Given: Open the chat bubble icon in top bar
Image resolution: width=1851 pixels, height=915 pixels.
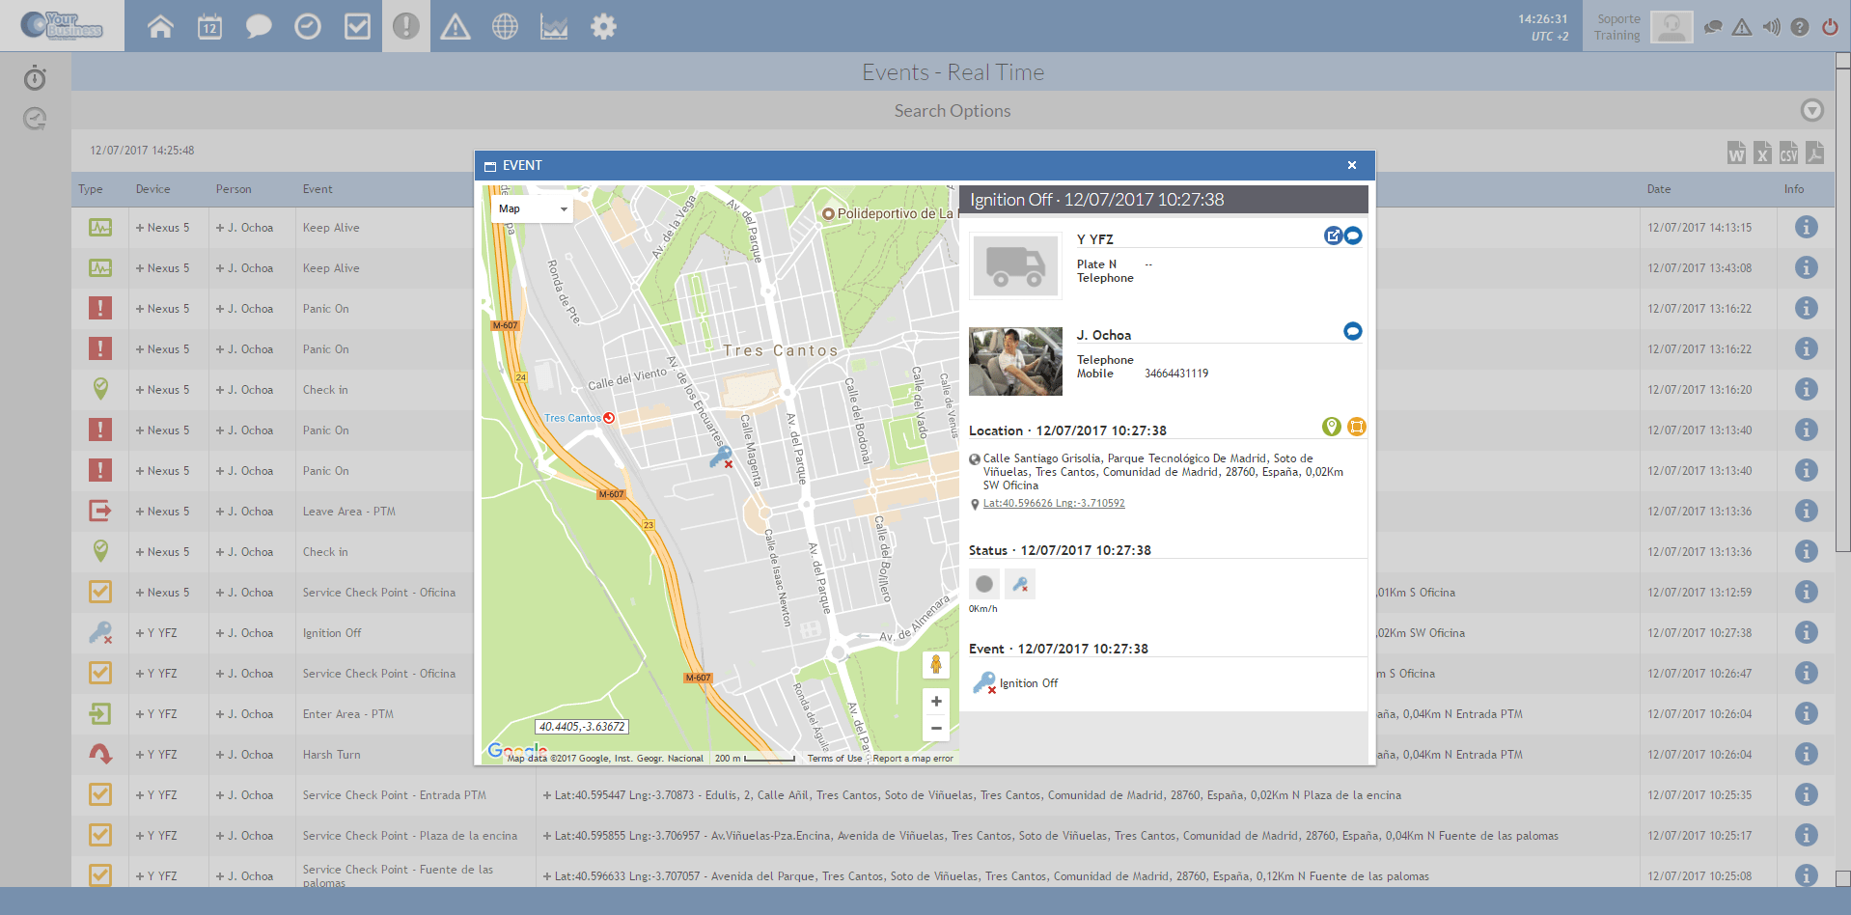Looking at the screenshot, I should (x=259, y=26).
